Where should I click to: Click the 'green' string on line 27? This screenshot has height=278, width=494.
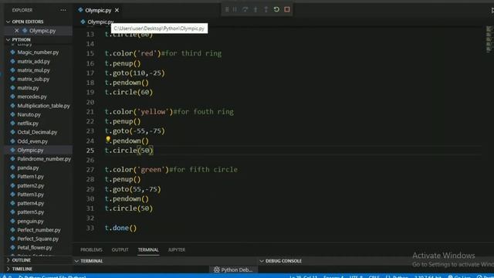(151, 170)
